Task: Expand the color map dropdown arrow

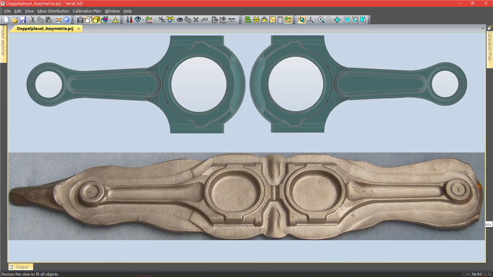Action: (109, 20)
